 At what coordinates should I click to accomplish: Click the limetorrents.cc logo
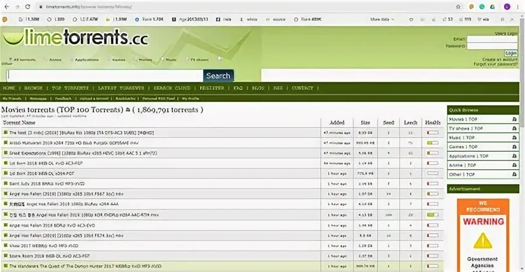[x=75, y=37]
